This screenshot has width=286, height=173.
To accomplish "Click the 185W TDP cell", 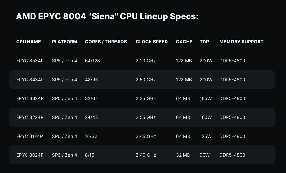I will click(x=205, y=98).
